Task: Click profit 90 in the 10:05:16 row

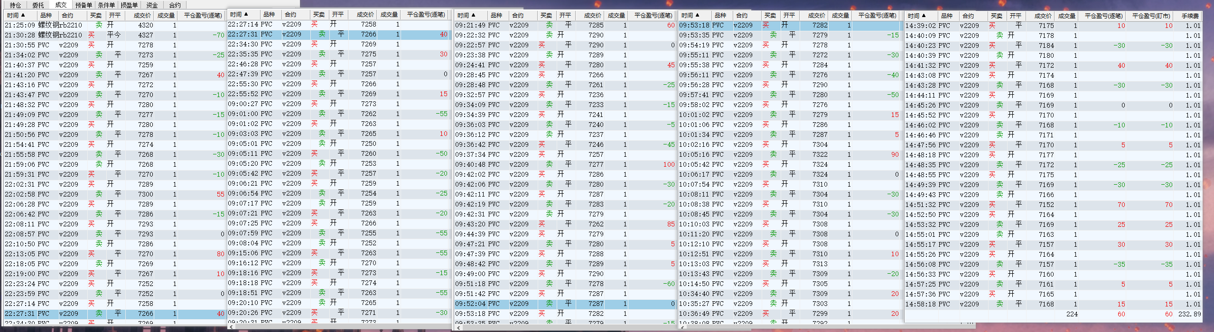Action: click(895, 154)
